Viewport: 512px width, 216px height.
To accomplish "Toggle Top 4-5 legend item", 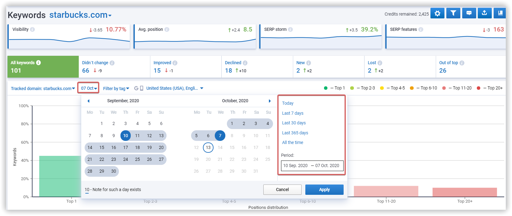I will pyautogui.click(x=392, y=88).
